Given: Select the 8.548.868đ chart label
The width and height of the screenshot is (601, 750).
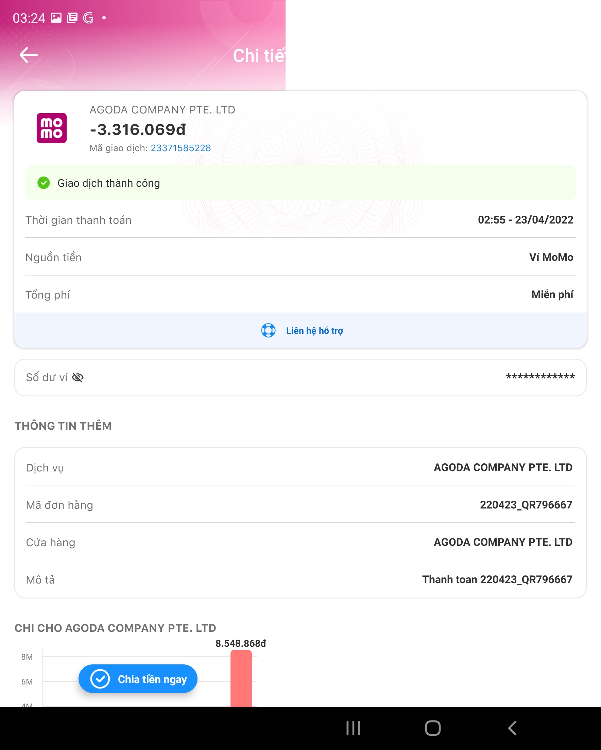Looking at the screenshot, I should pos(241,643).
